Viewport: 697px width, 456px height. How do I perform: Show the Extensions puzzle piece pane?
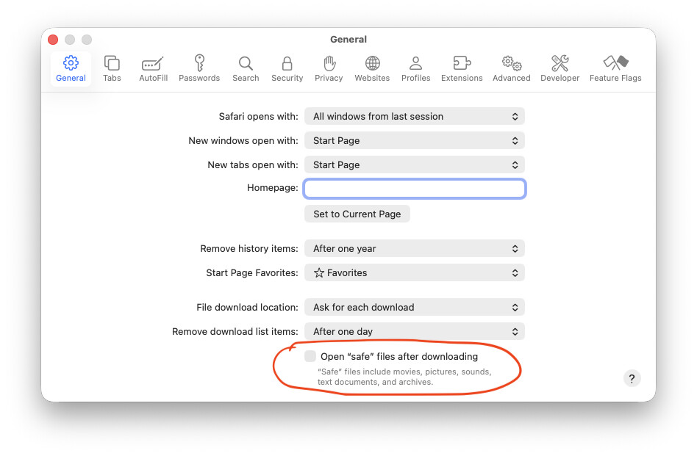462,69
